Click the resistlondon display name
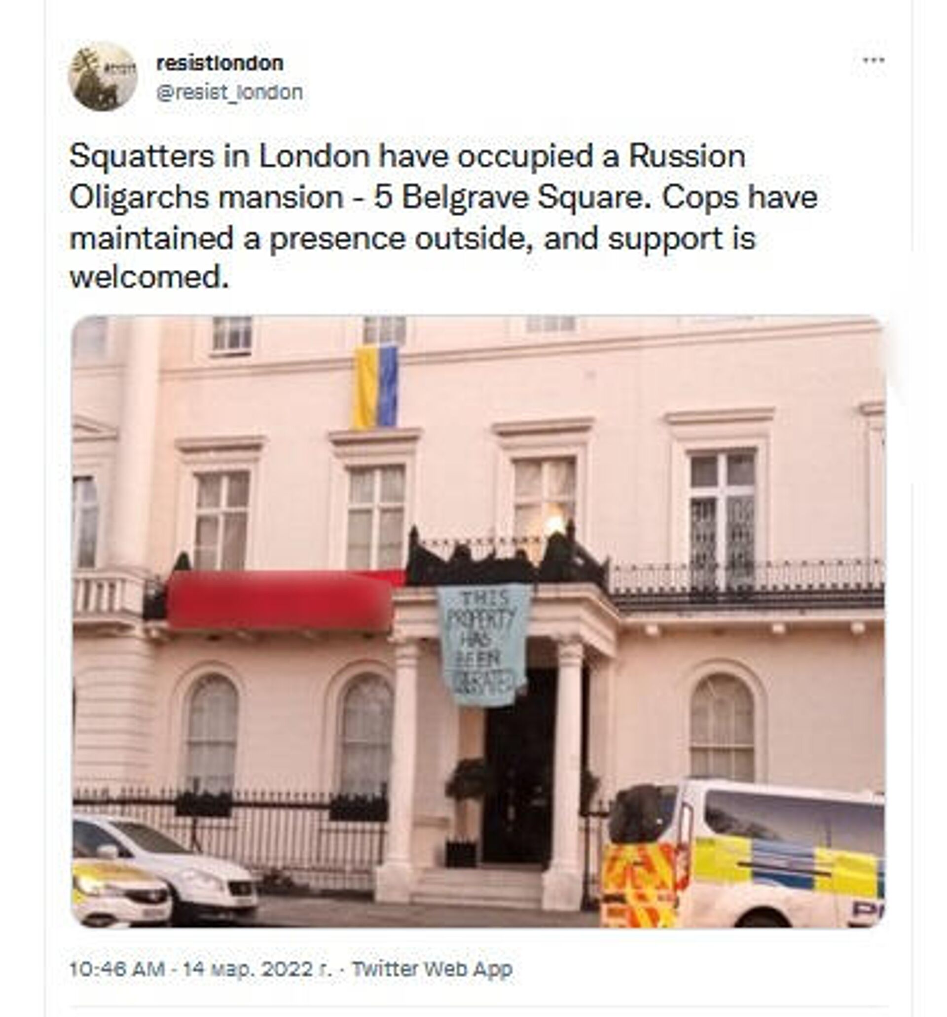Image resolution: width=947 pixels, height=1017 pixels. (x=219, y=64)
